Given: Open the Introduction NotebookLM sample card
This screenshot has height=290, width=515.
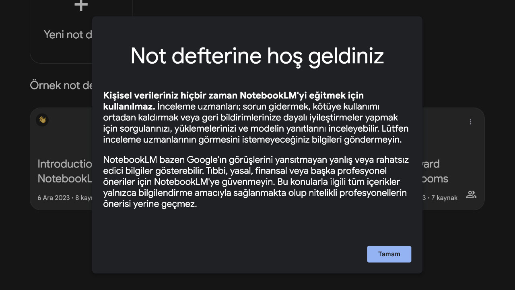Looking at the screenshot, I should [x=61, y=159].
